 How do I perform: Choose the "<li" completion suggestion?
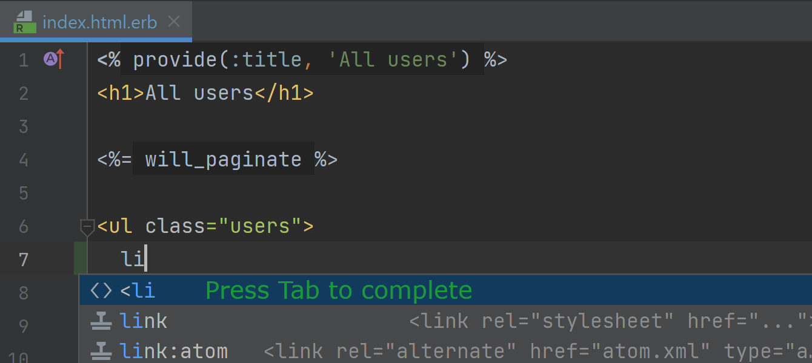(x=138, y=291)
